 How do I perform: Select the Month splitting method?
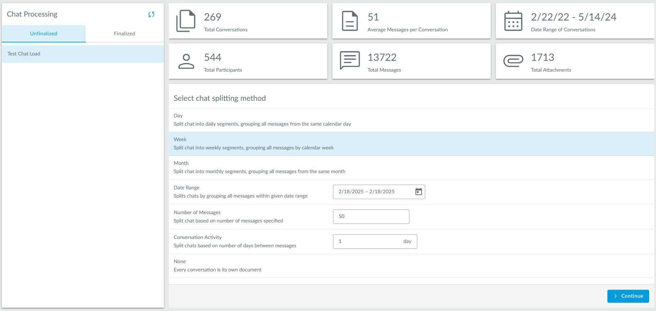click(259, 167)
